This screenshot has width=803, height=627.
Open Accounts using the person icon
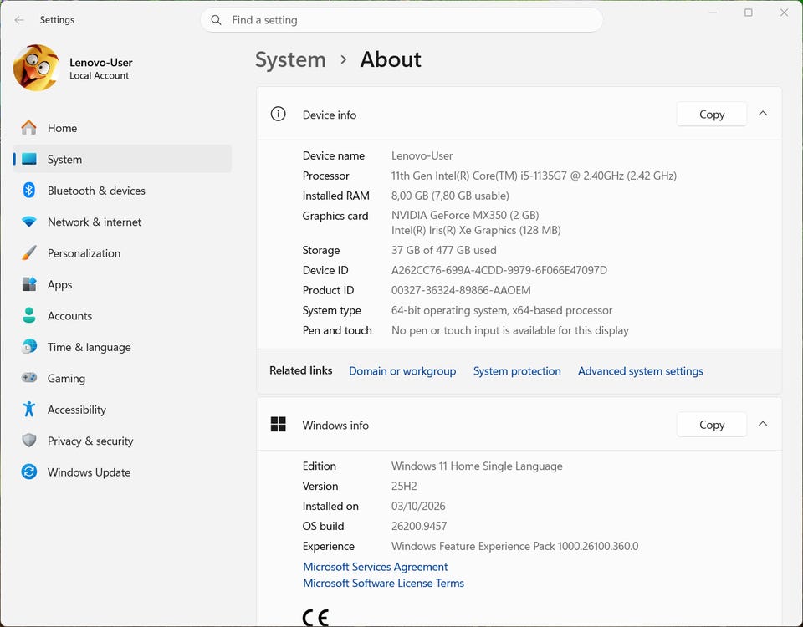pyautogui.click(x=28, y=315)
